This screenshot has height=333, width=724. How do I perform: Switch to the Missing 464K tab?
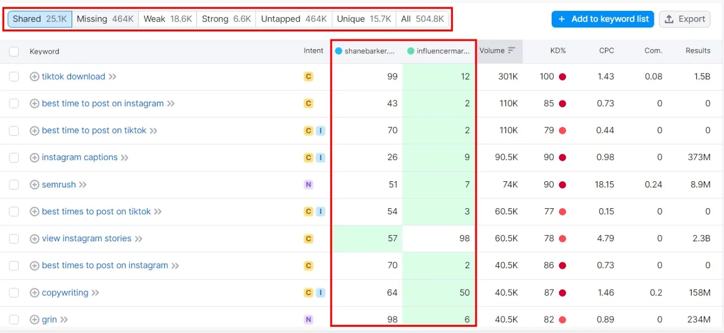tap(105, 19)
